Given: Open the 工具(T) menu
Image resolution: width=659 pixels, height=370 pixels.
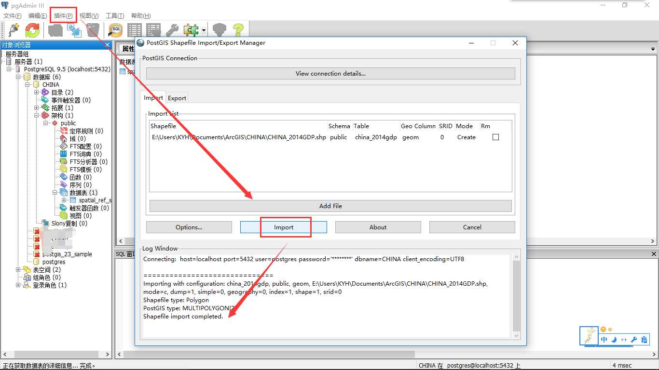Looking at the screenshot, I should [115, 16].
